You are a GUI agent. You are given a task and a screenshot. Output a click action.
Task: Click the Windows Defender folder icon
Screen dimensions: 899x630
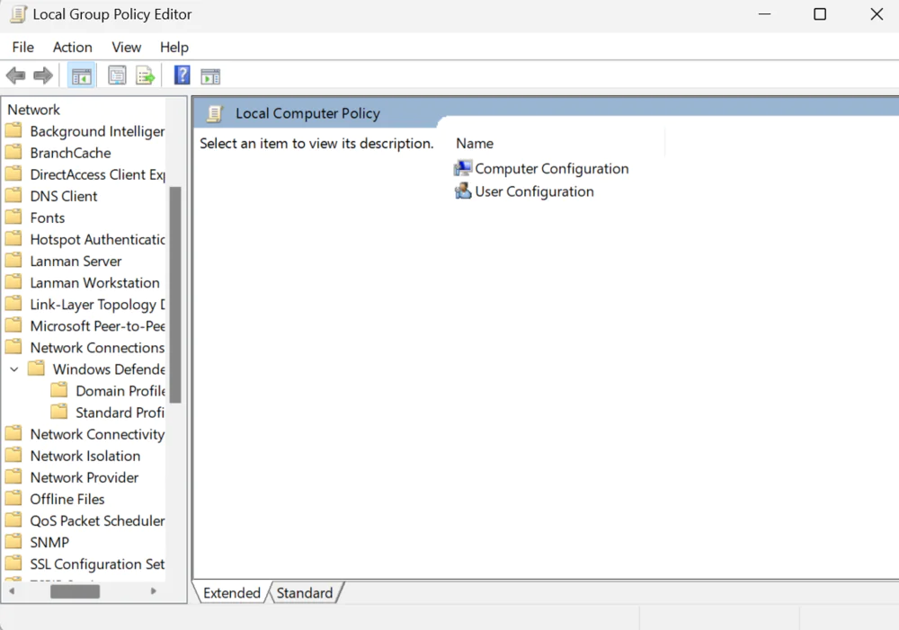click(36, 368)
